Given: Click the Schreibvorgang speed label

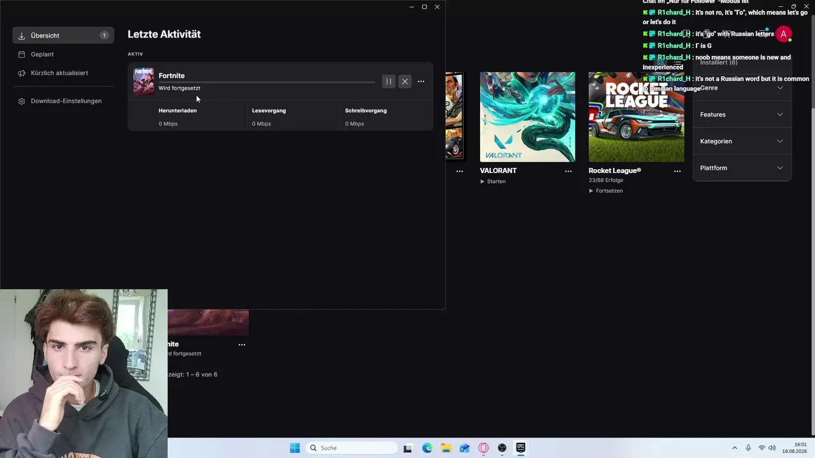Looking at the screenshot, I should (x=366, y=111).
